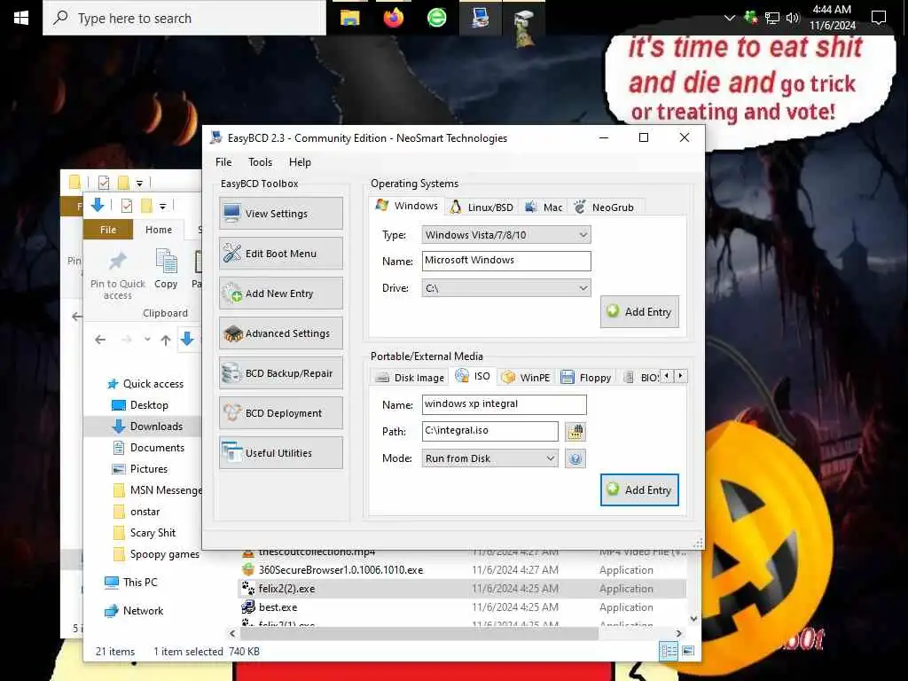Image resolution: width=908 pixels, height=681 pixels.
Task: Click Explorer up-directory arrow
Action: [166, 340]
